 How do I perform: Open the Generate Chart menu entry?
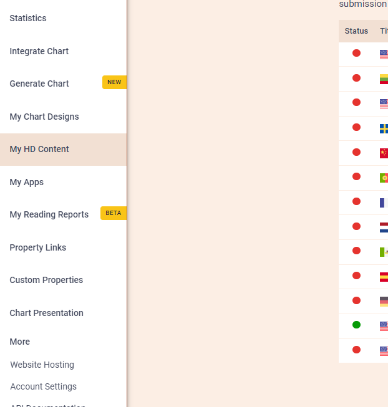39,84
